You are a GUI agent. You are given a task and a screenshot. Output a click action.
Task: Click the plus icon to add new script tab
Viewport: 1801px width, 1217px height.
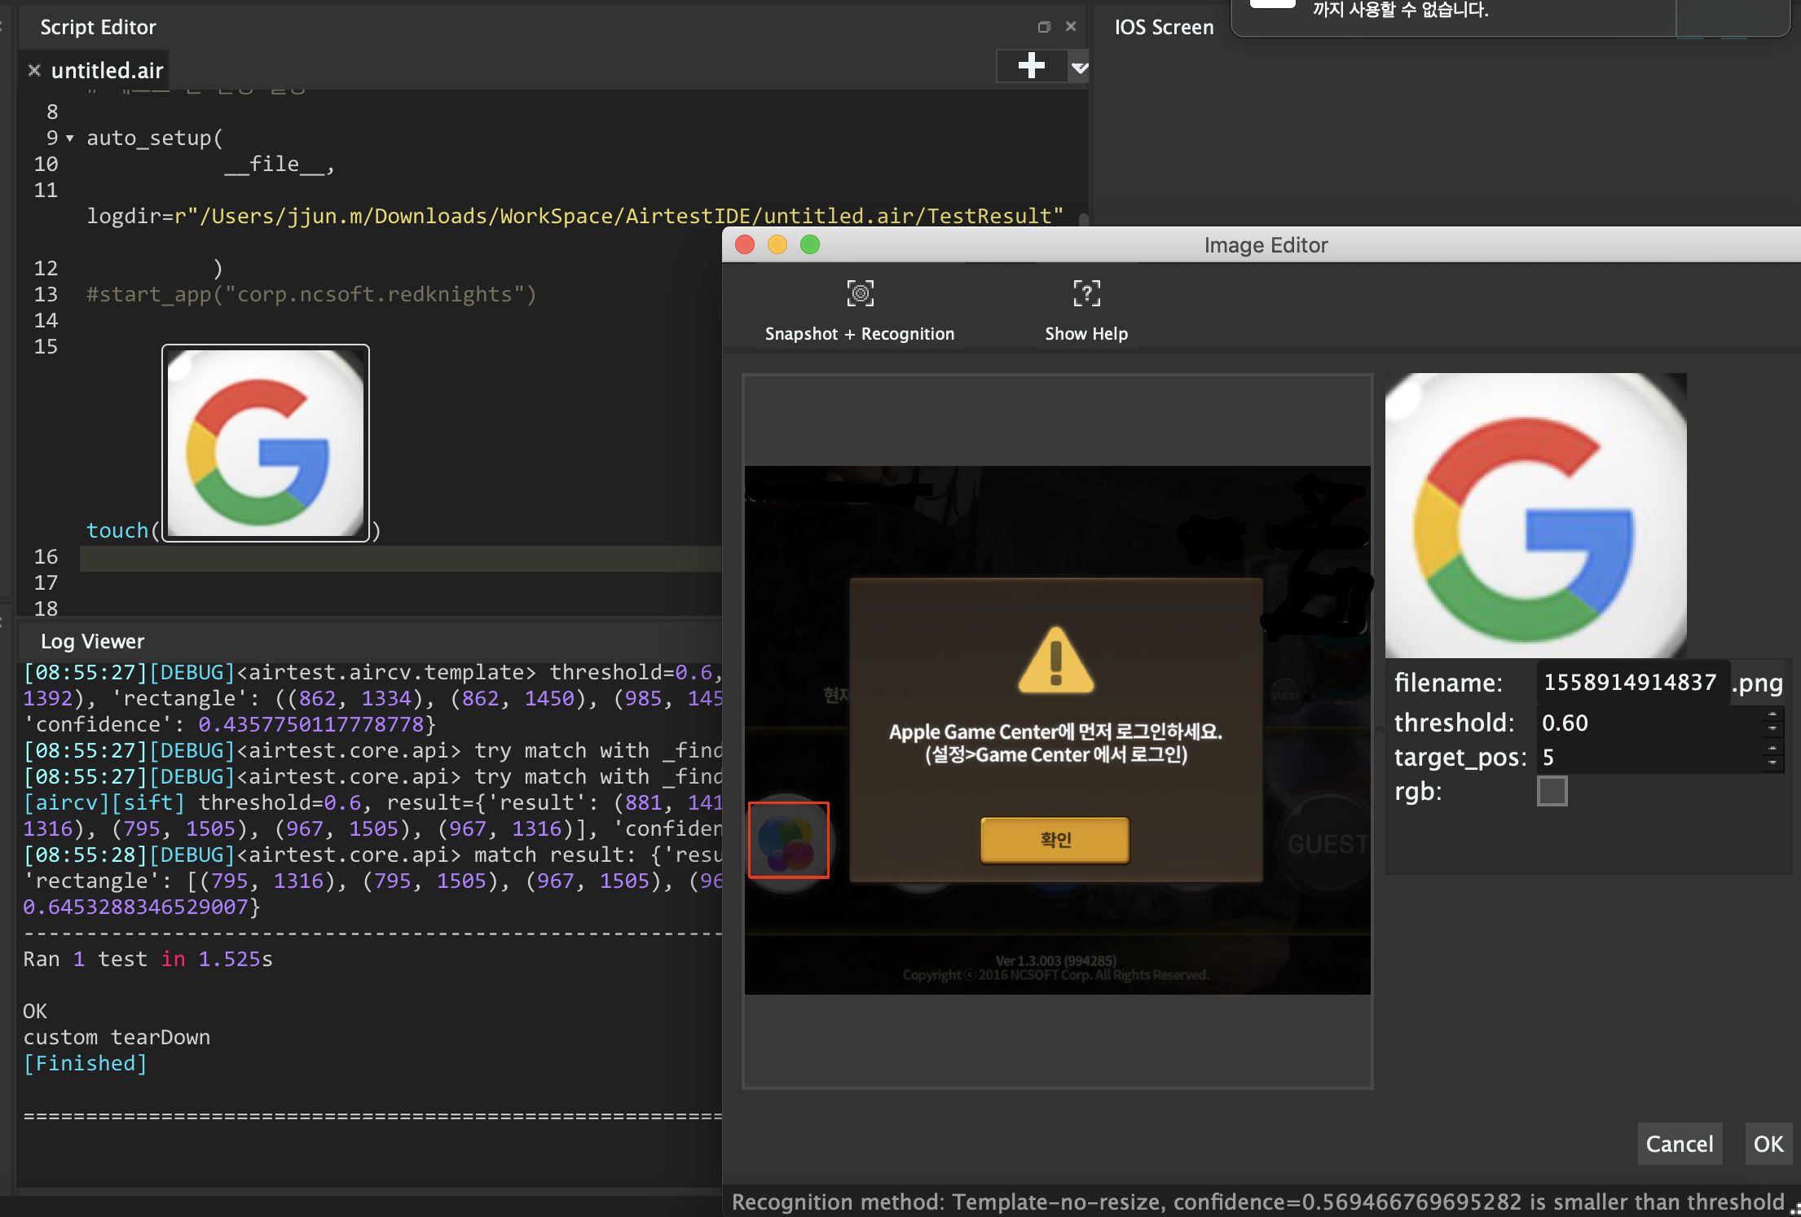tap(1031, 66)
